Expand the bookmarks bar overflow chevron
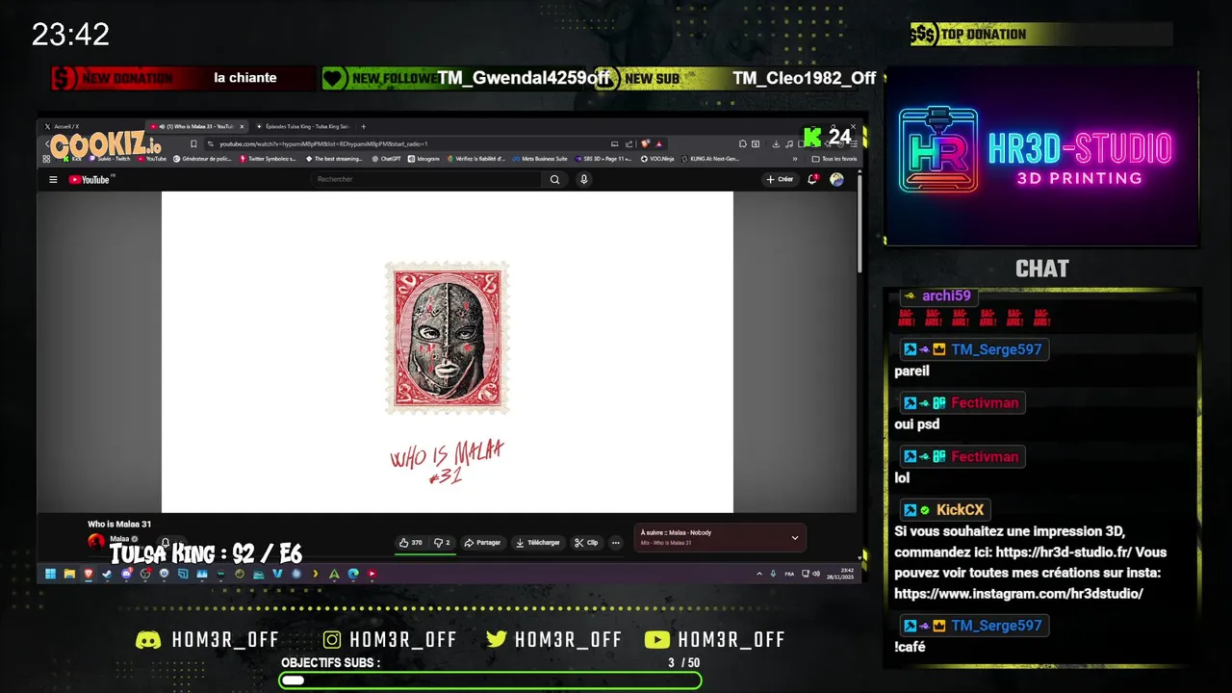The width and height of the screenshot is (1232, 693). pyautogui.click(x=795, y=159)
